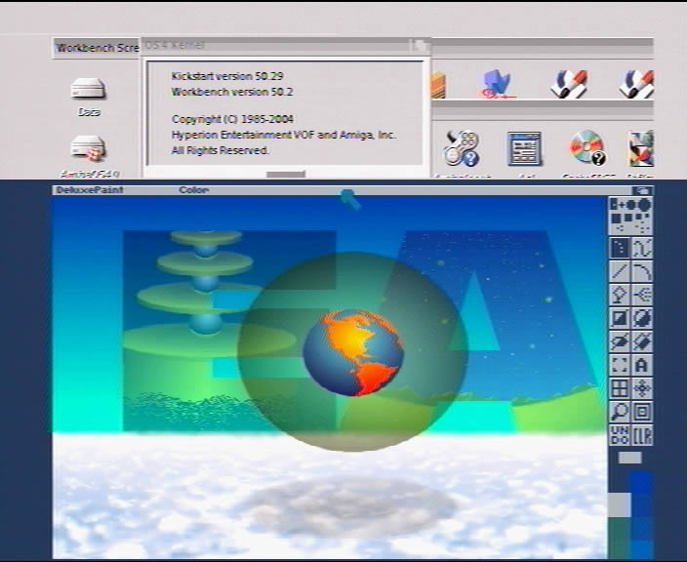Pick the gray palette color

point(620,504)
